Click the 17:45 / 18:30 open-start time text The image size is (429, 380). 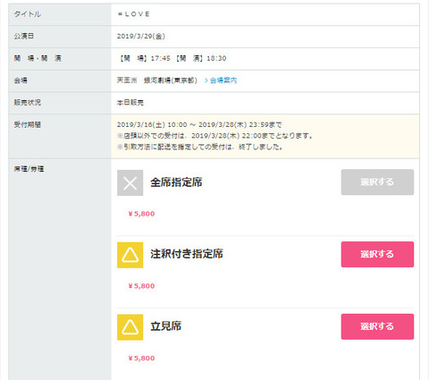[x=172, y=58]
